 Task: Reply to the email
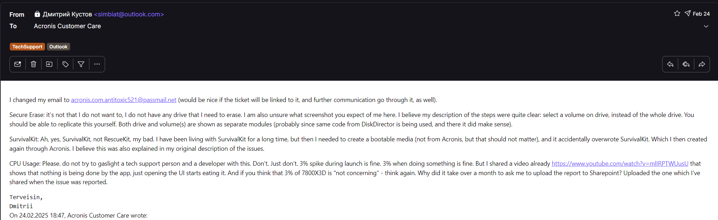click(x=670, y=64)
